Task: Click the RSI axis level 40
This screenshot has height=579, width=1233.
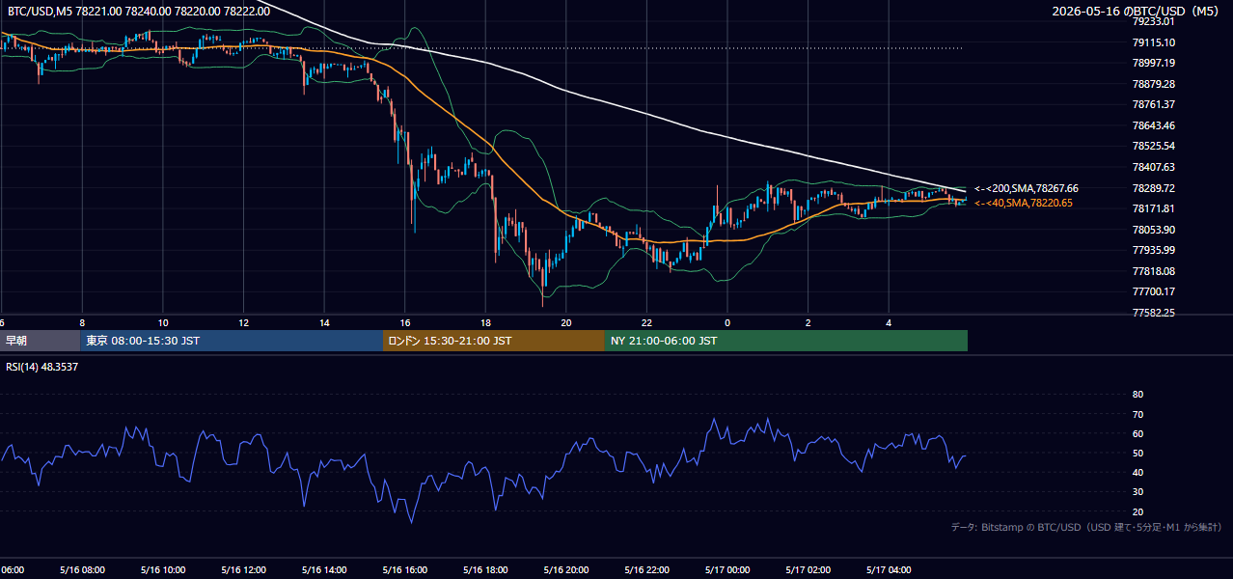Action: click(x=1137, y=472)
